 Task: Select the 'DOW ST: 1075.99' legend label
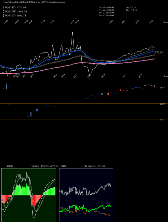(15, 7)
